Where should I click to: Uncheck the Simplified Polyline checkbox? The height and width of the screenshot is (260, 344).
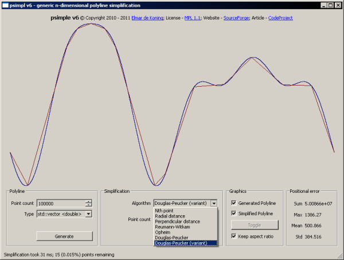234,214
